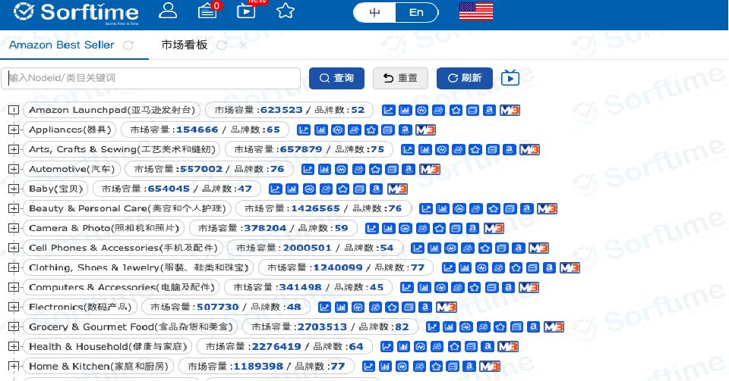Open the favorites star in header
This screenshot has height=381, width=729.
click(285, 10)
